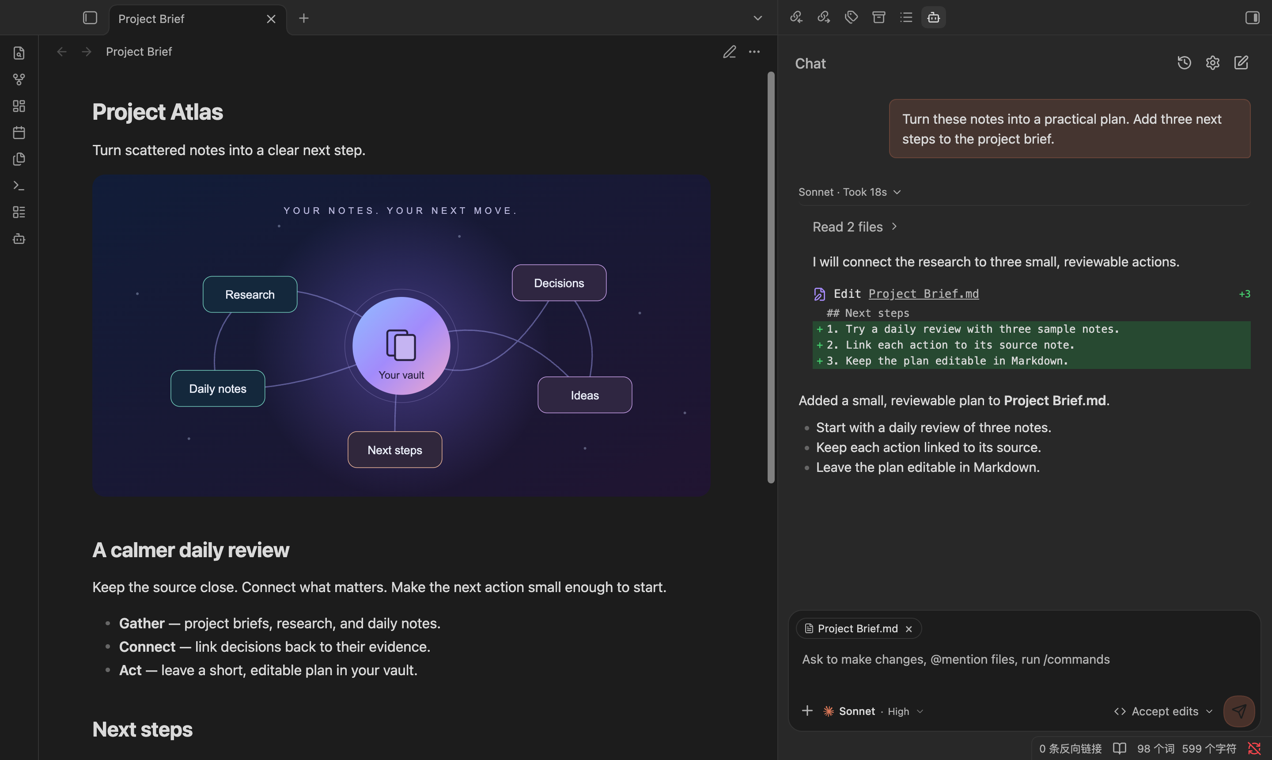The width and height of the screenshot is (1272, 760).
Task: Open the Sonnet model selector
Action: coord(850,711)
